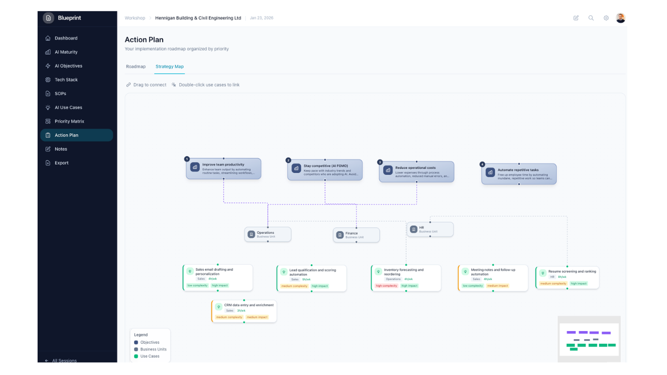
Task: Go to Priority Matrix page
Action: coord(69,121)
